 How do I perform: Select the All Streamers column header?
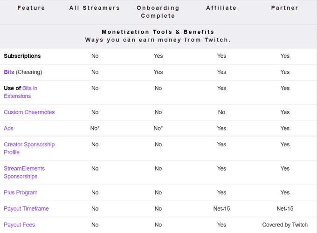(95, 8)
